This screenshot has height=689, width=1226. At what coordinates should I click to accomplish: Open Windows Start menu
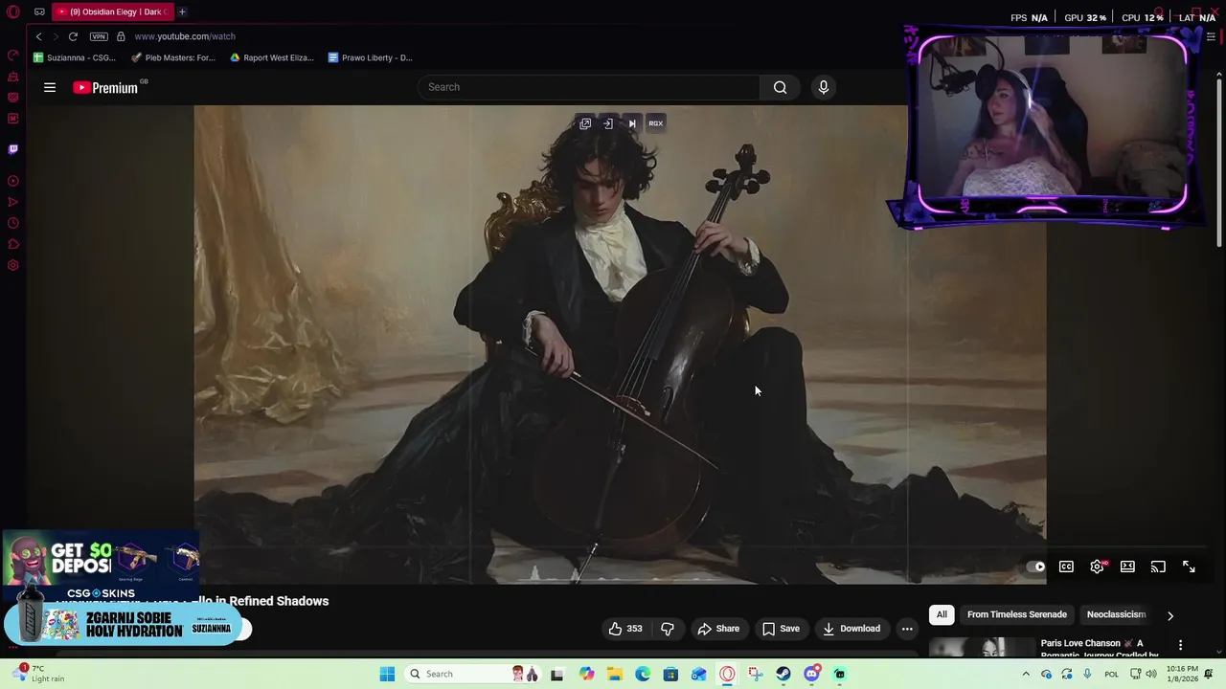(387, 674)
